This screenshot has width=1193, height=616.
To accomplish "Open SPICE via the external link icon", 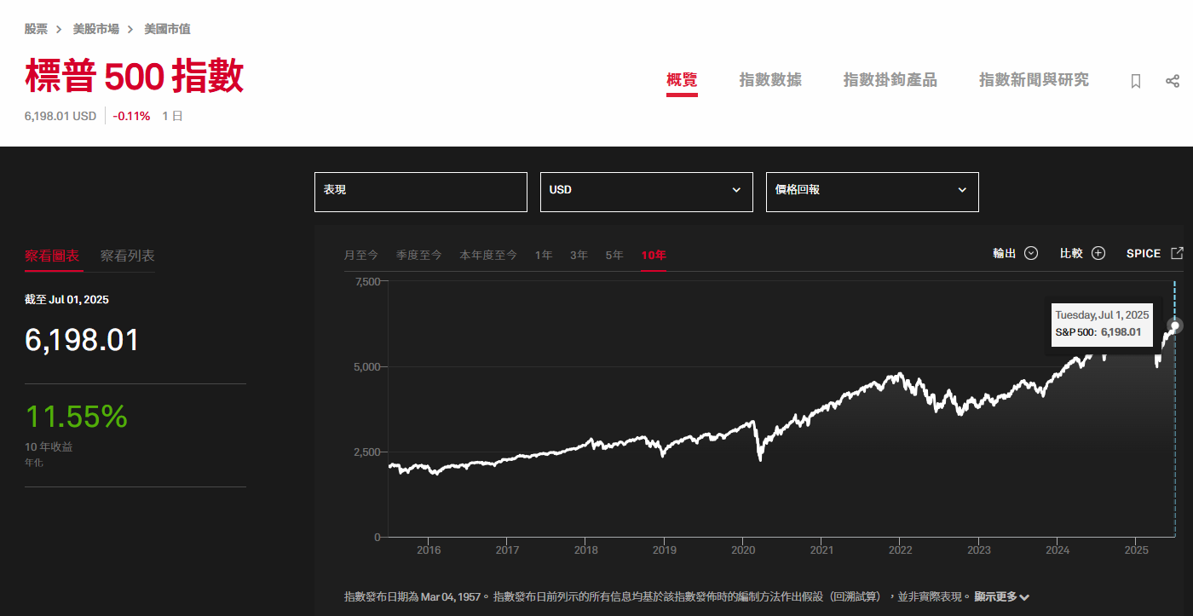I will pyautogui.click(x=1177, y=253).
